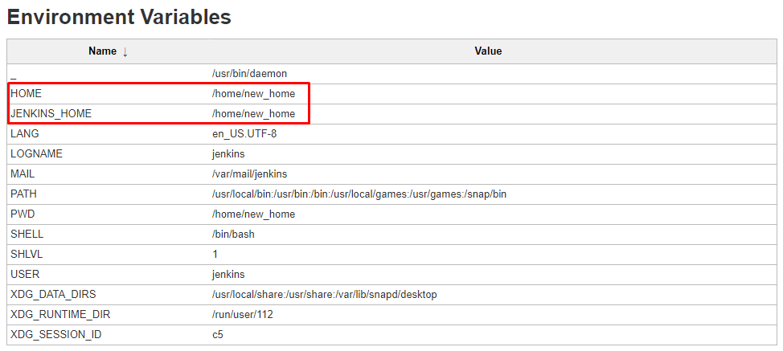Click the /run/user/112 value
This screenshot has height=351, width=783.
[243, 315]
